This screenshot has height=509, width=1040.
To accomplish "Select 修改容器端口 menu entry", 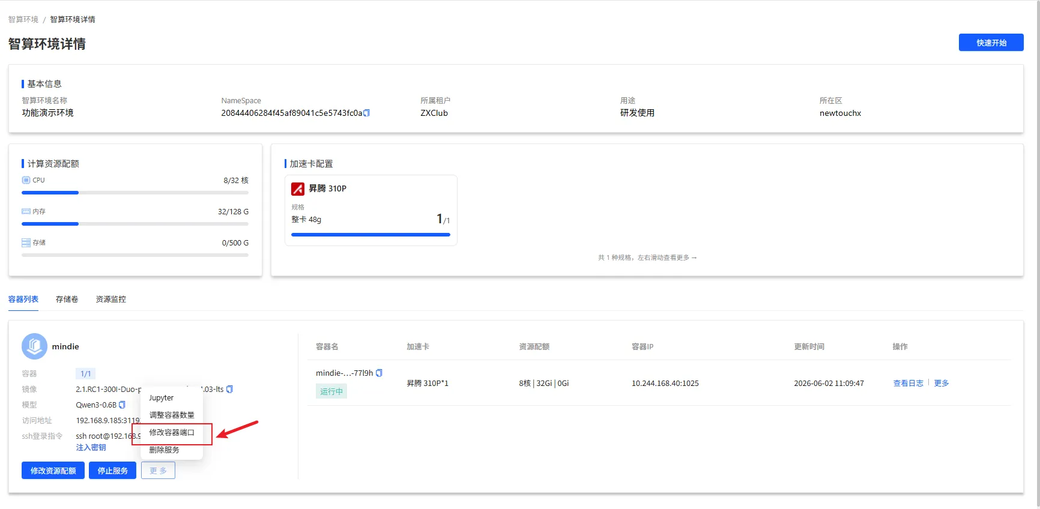I will [172, 432].
